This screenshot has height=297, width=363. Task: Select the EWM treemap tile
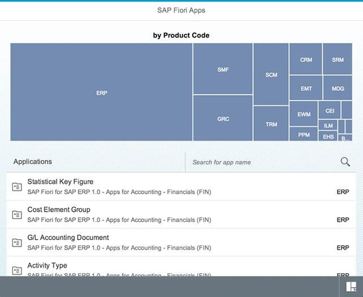[303, 114]
